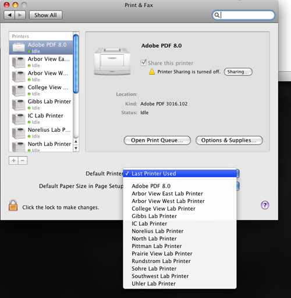
Task: Click the scroll up arrow of printer list
Action: 76,142
